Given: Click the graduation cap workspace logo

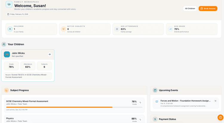Looking at the screenshot, I should [9, 4].
